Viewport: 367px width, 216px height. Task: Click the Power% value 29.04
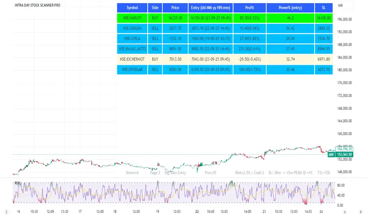coord(290,38)
